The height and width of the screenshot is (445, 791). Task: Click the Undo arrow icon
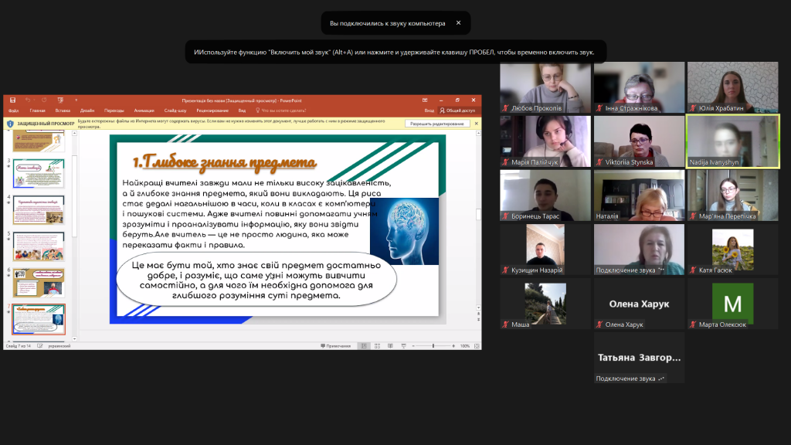tap(28, 100)
